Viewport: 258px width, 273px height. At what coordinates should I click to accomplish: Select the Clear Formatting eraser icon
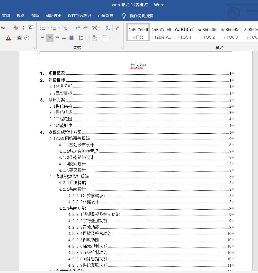coord(16,28)
